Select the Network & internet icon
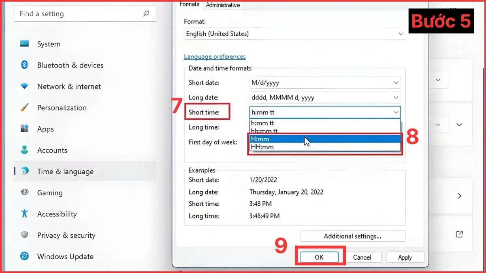Screen dimensions: 486x273 click(x=25, y=87)
